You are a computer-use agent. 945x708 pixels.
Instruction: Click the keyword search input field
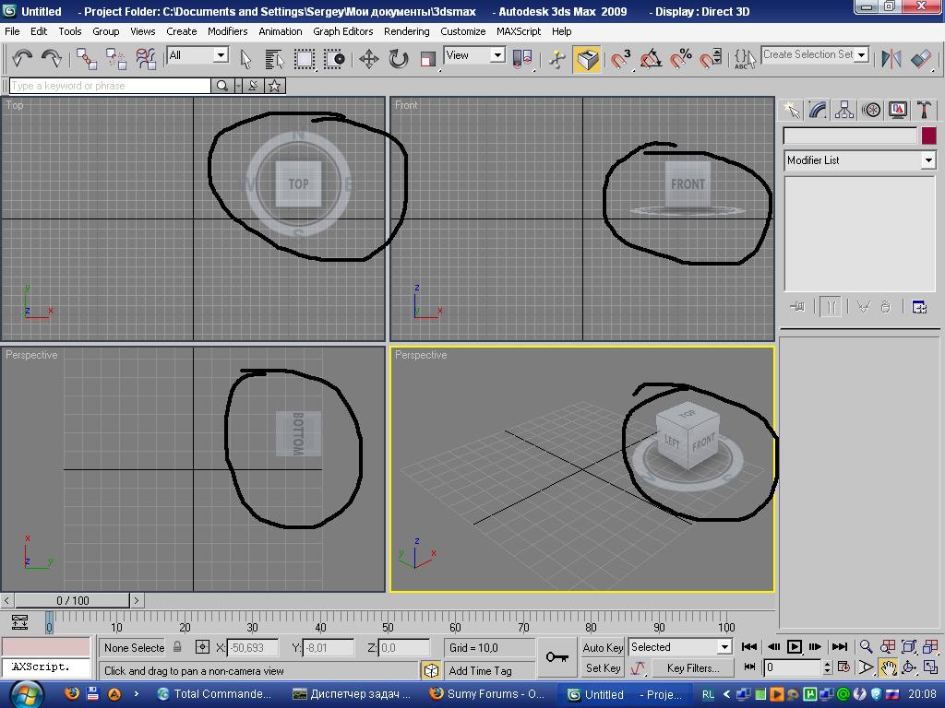(110, 86)
